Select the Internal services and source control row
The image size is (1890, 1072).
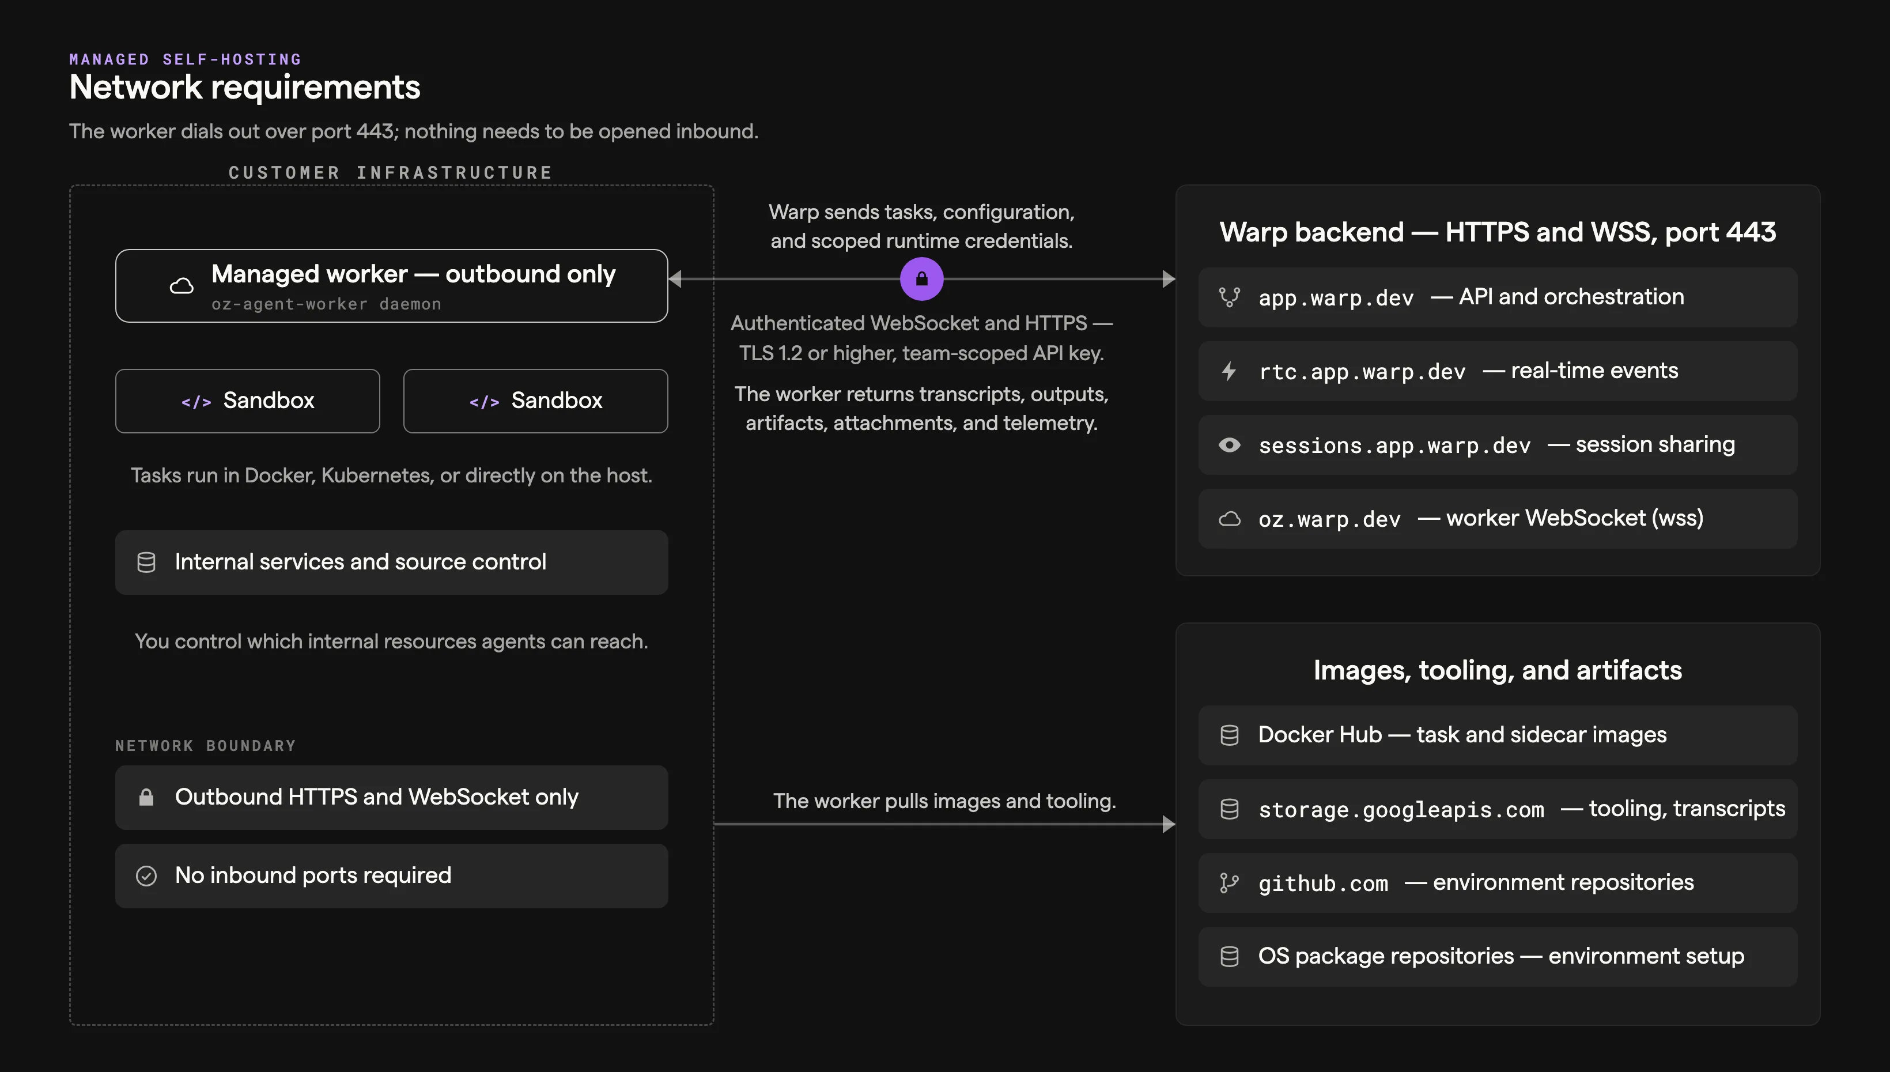pos(392,563)
